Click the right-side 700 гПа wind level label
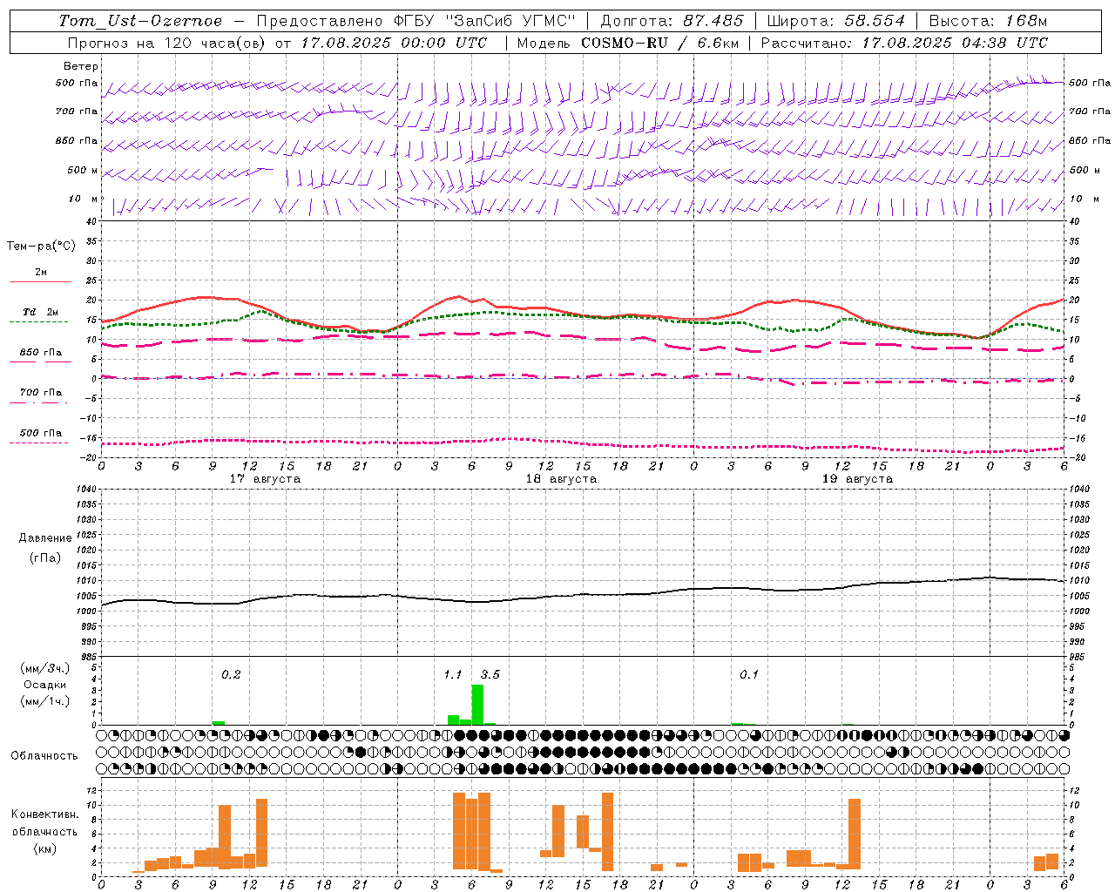The width and height of the screenshot is (1115, 892). click(1090, 111)
